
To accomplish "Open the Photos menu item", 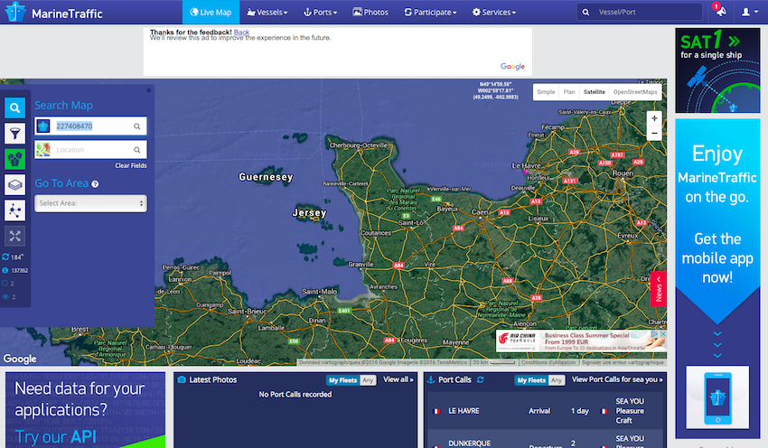I will 370,13.
